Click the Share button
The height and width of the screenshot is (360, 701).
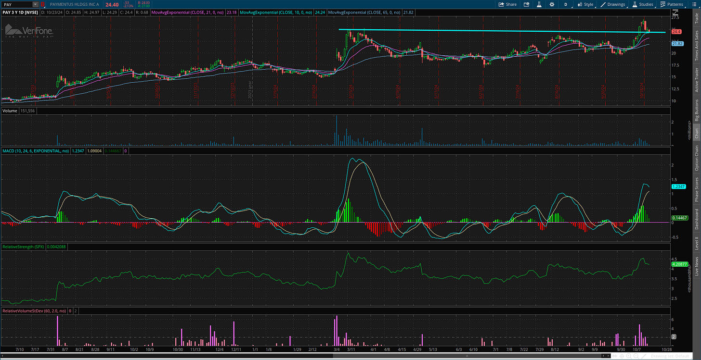pos(507,4)
